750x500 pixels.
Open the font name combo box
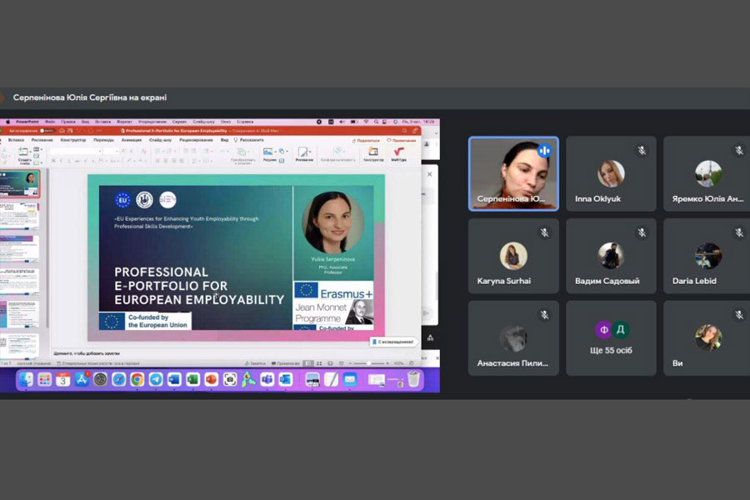(x=76, y=151)
